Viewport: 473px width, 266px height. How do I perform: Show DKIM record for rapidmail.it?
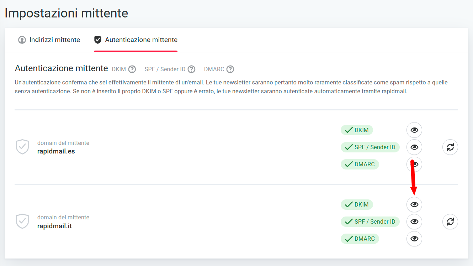(414, 204)
